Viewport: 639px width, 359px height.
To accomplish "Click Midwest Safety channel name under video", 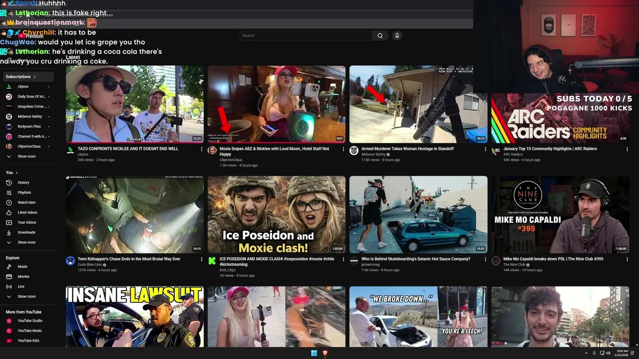I will [373, 155].
